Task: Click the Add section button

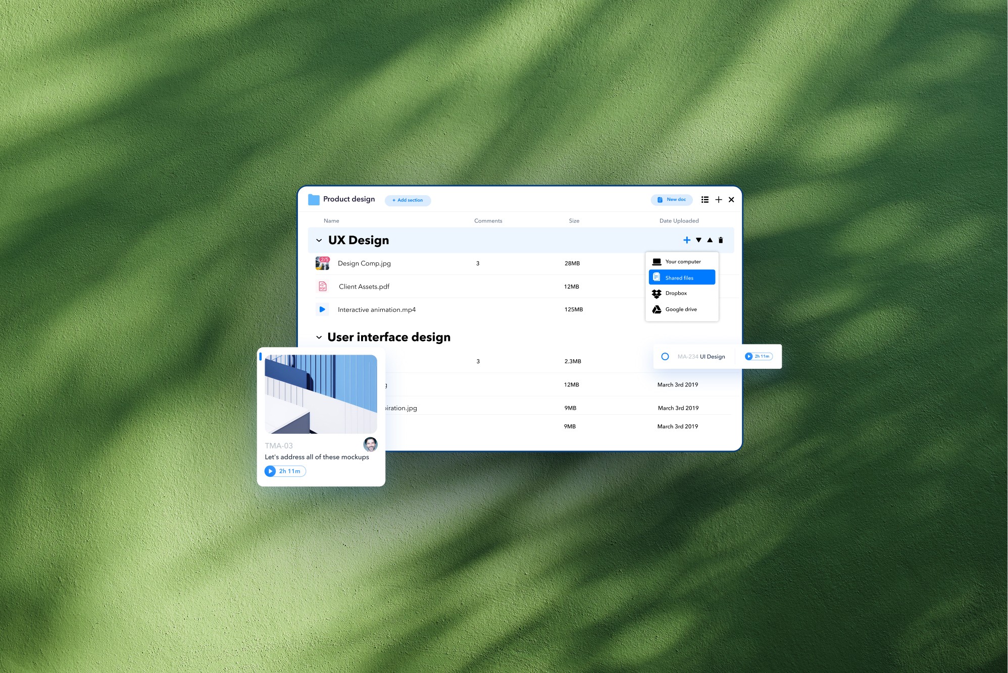Action: (408, 200)
